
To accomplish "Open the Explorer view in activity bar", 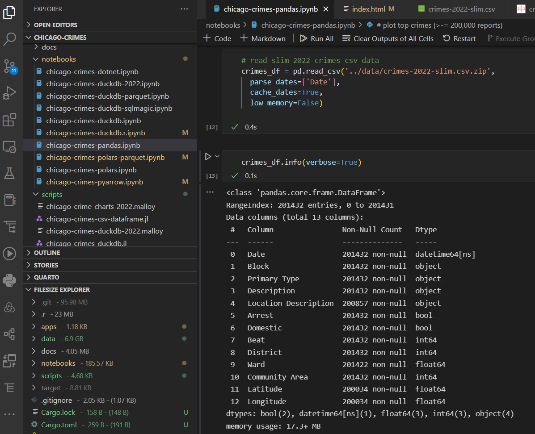I will (x=9, y=13).
